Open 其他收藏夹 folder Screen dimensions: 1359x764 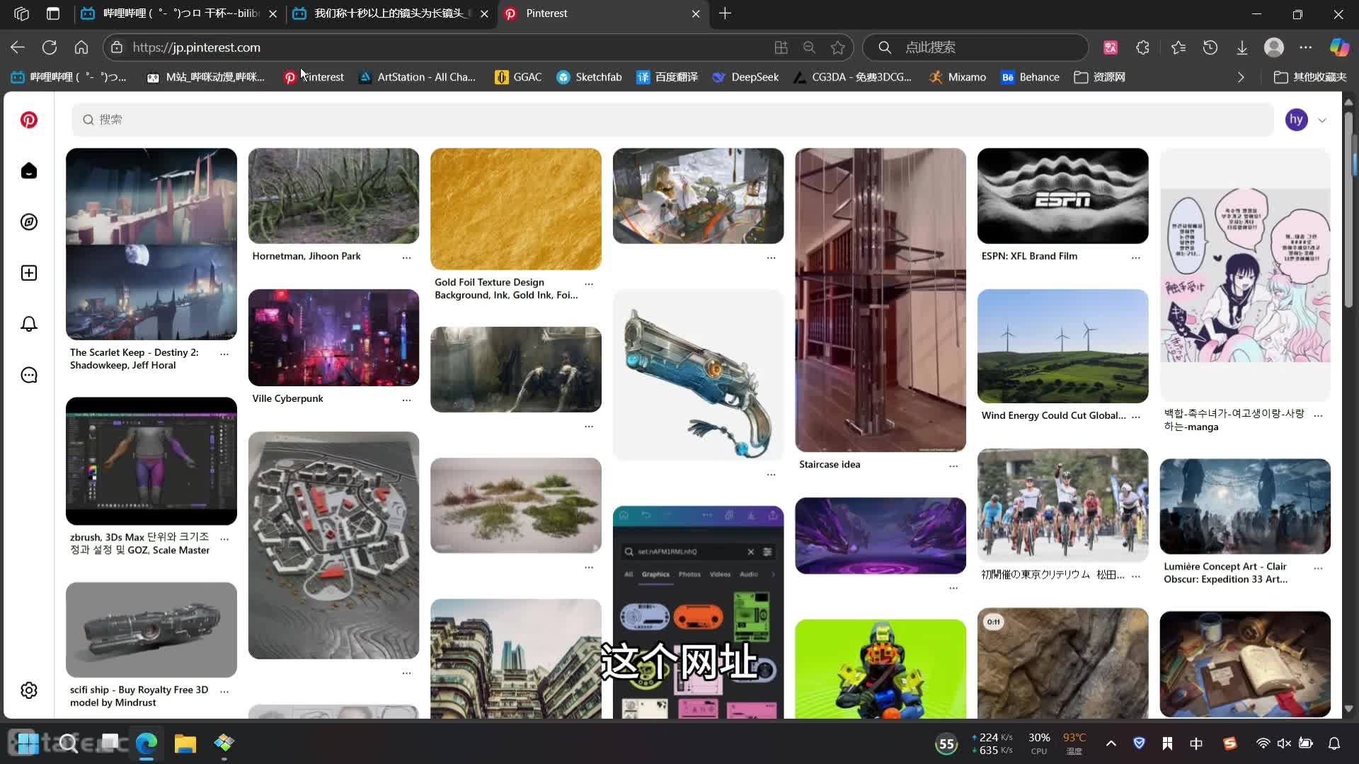(x=1309, y=77)
